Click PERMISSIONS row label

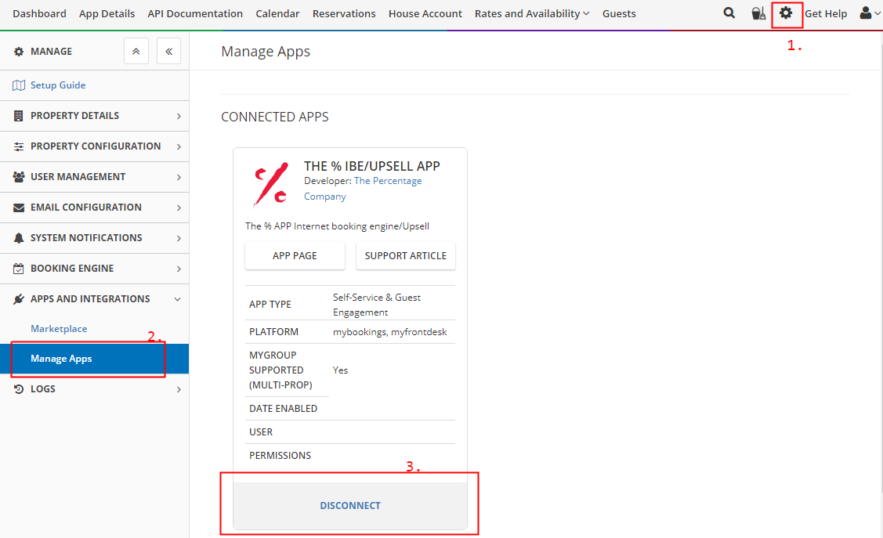pyautogui.click(x=280, y=455)
